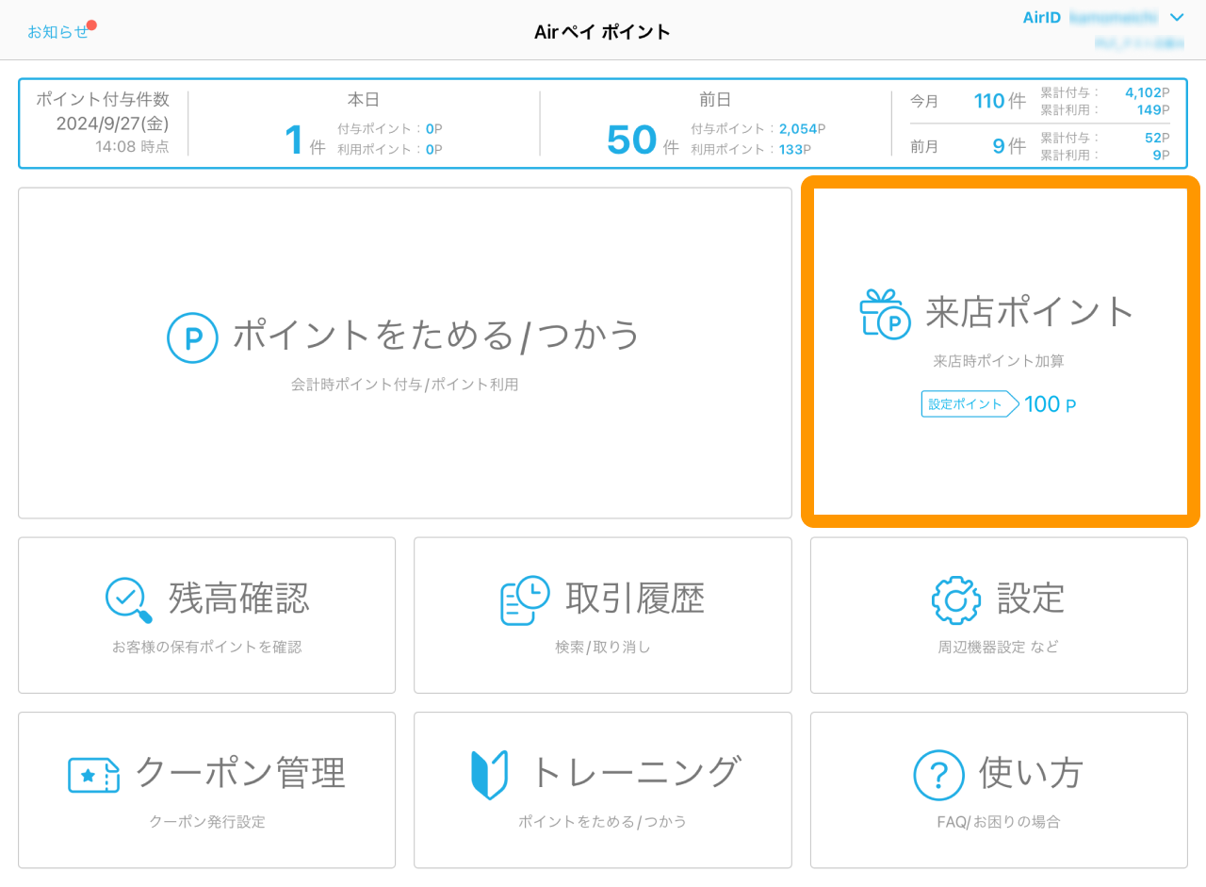The width and height of the screenshot is (1206, 887).
Task: Click the gear 設定 icon
Action: pyautogui.click(x=956, y=600)
